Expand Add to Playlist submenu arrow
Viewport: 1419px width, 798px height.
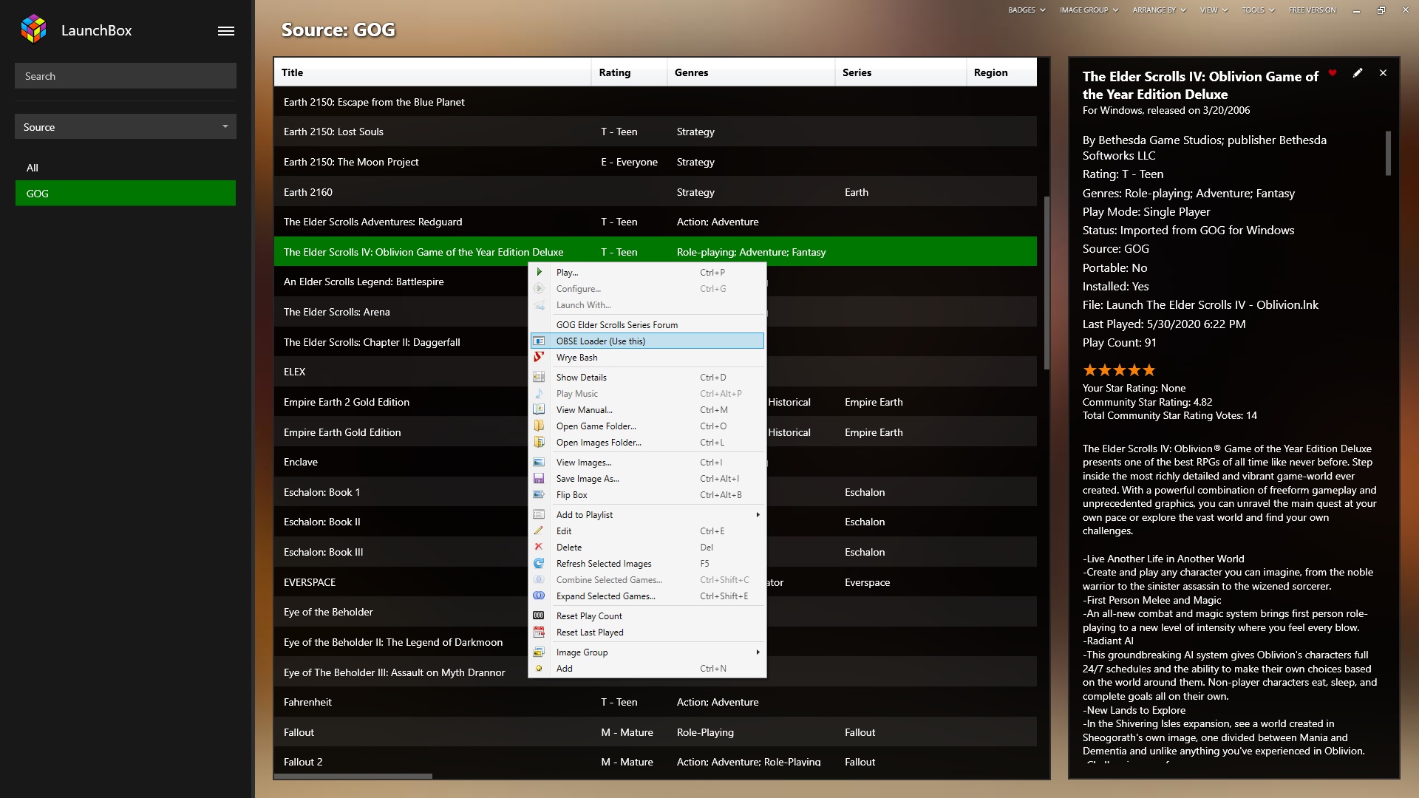(x=758, y=514)
